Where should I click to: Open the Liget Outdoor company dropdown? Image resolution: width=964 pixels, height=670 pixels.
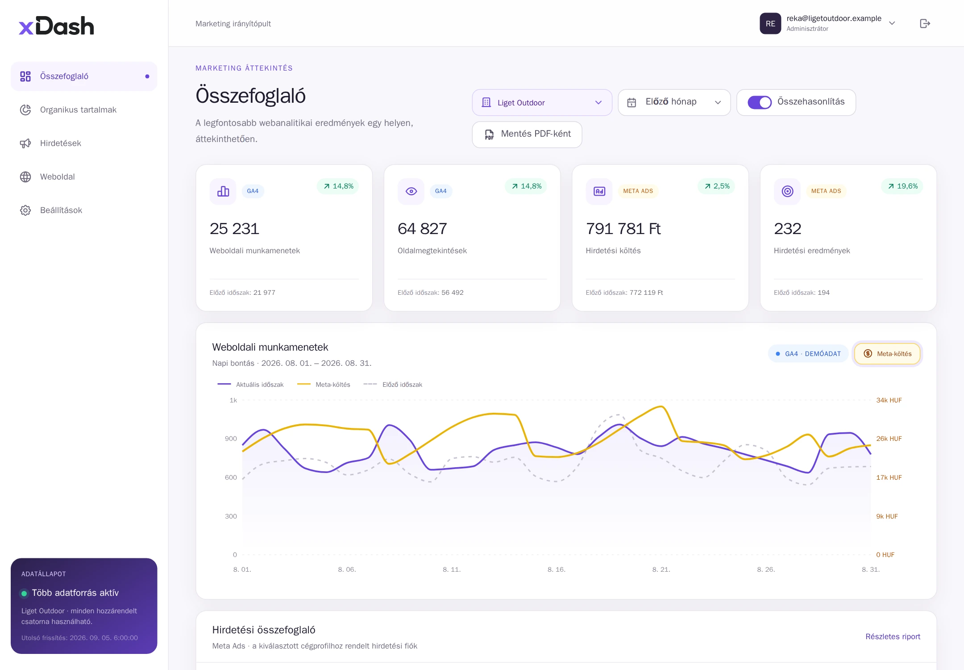pyautogui.click(x=542, y=103)
